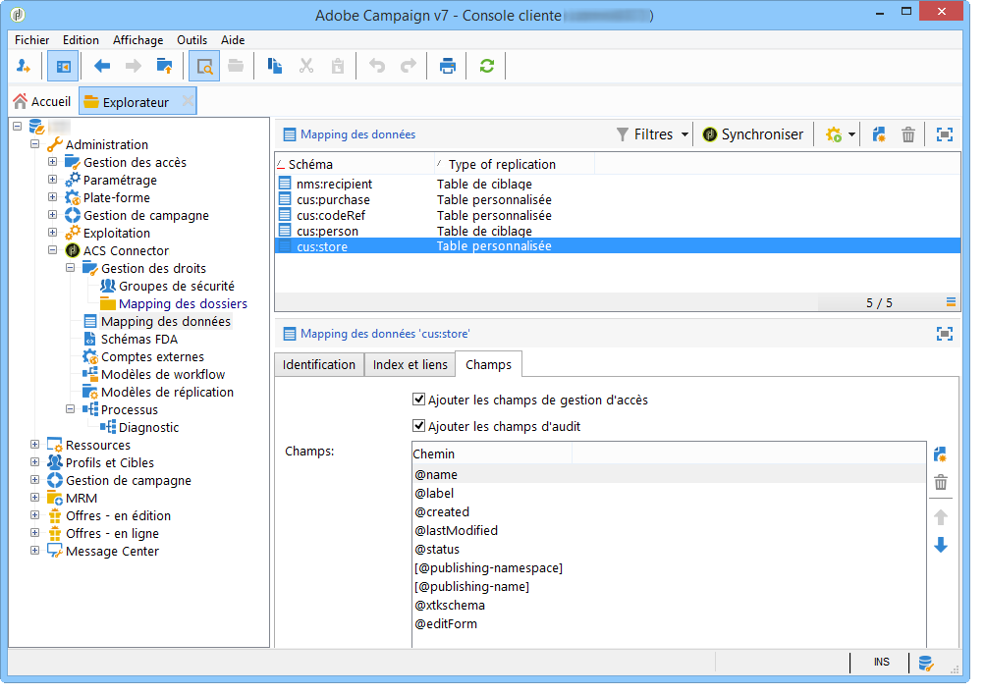
Task: Click the cut scissors toolbar icon
Action: point(306,66)
